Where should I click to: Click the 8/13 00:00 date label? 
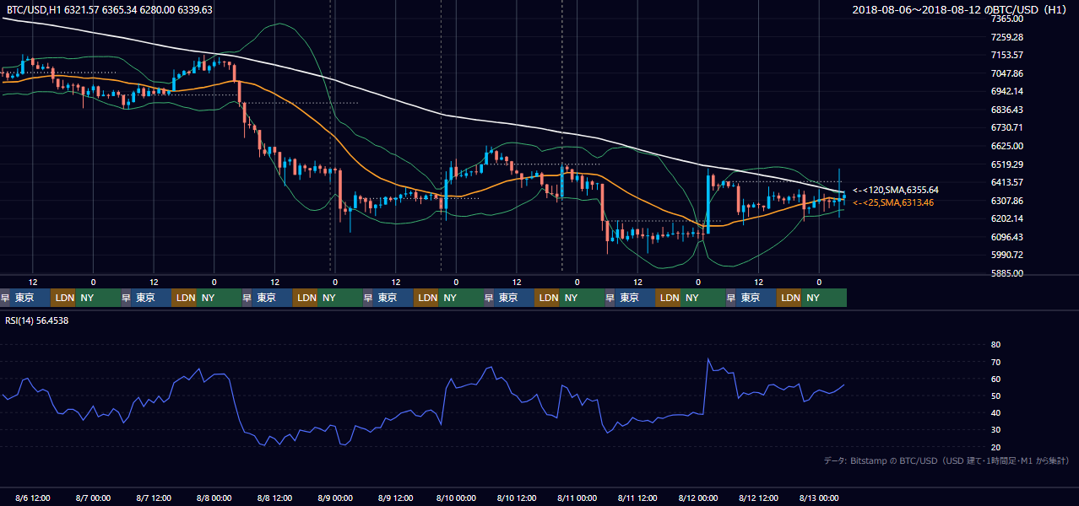point(818,498)
